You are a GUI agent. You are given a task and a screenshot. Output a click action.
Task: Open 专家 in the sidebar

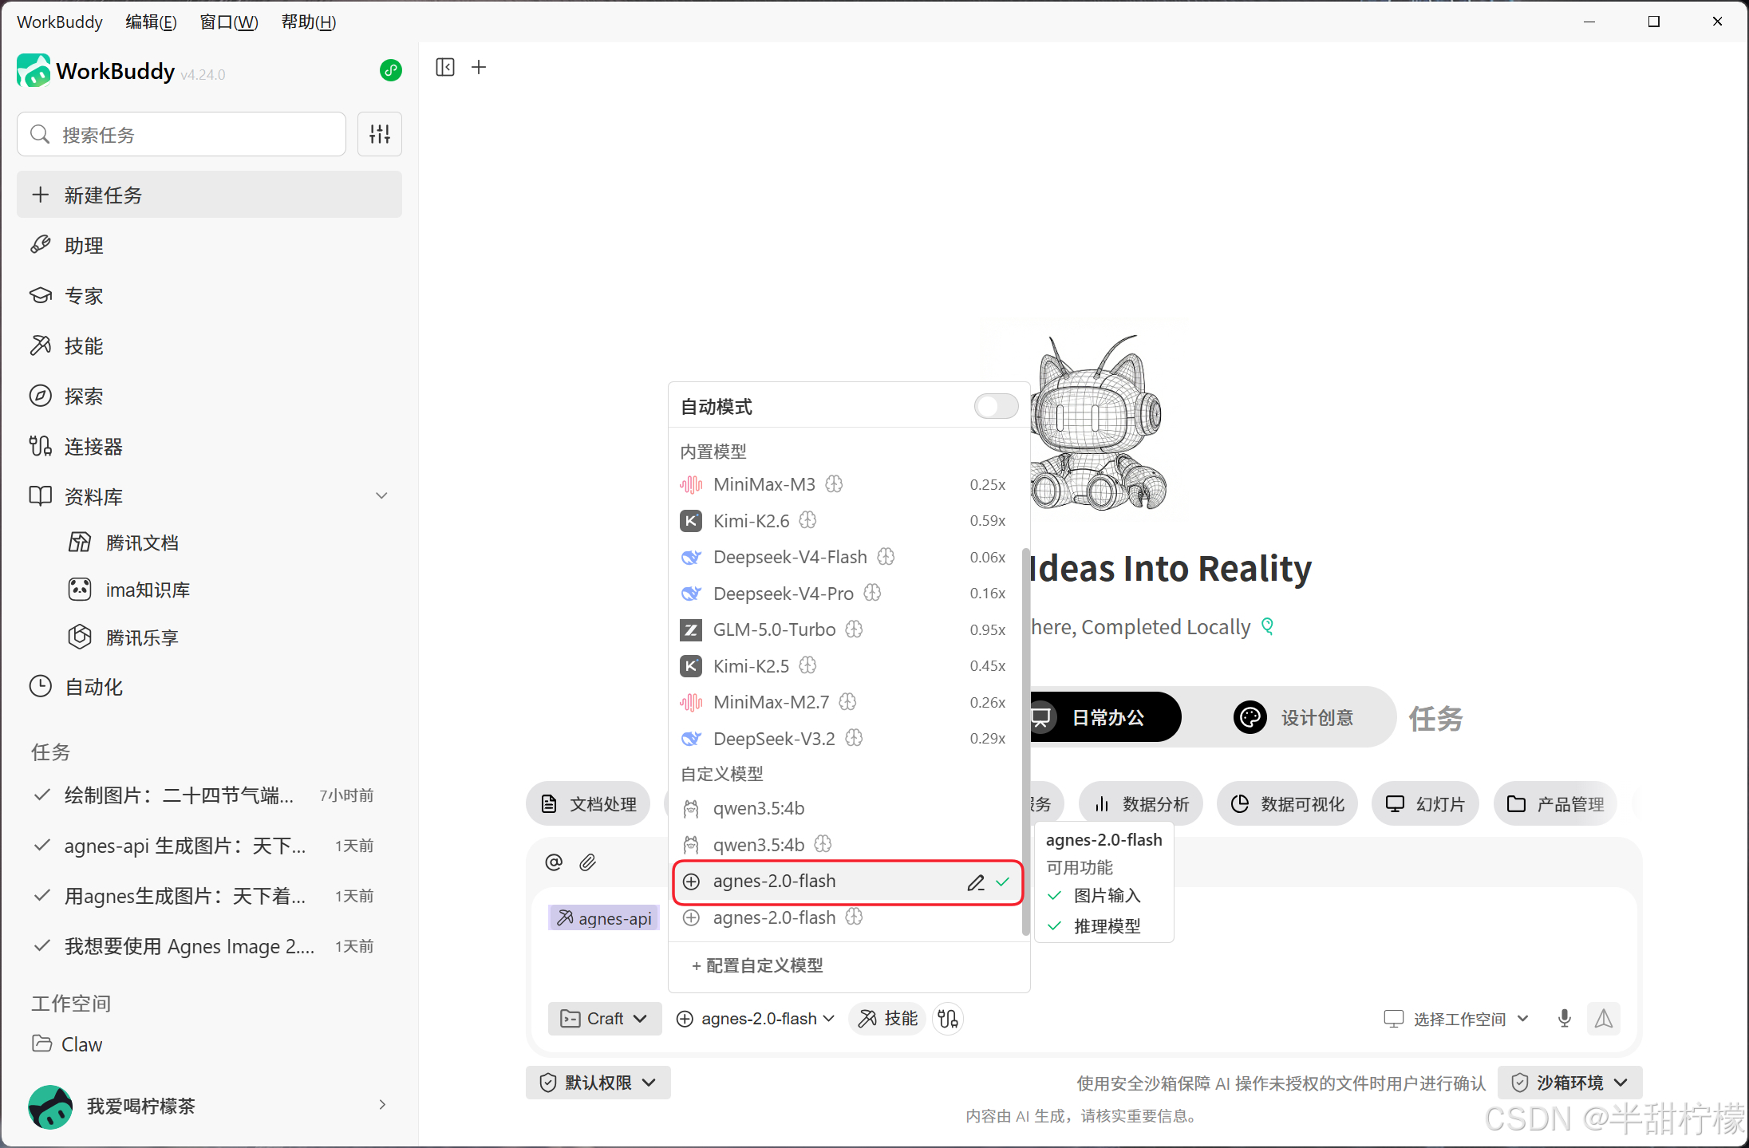pyautogui.click(x=209, y=295)
